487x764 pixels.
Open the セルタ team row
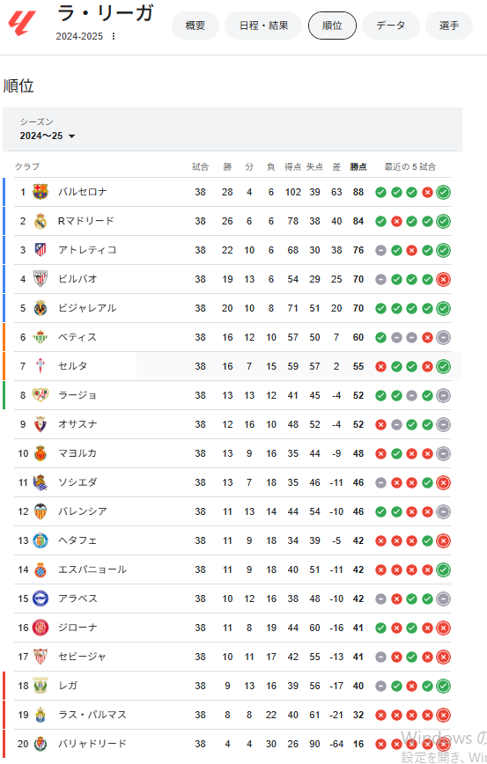coord(232,366)
